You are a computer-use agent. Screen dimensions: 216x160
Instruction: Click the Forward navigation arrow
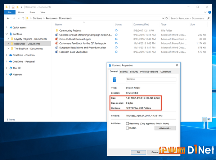coord(14,18)
